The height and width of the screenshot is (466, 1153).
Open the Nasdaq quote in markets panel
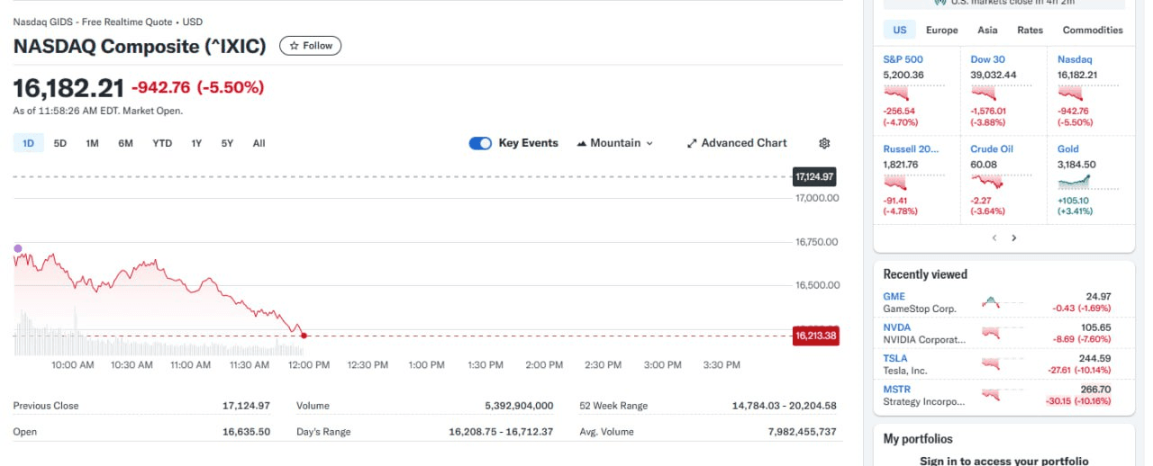1075,59
